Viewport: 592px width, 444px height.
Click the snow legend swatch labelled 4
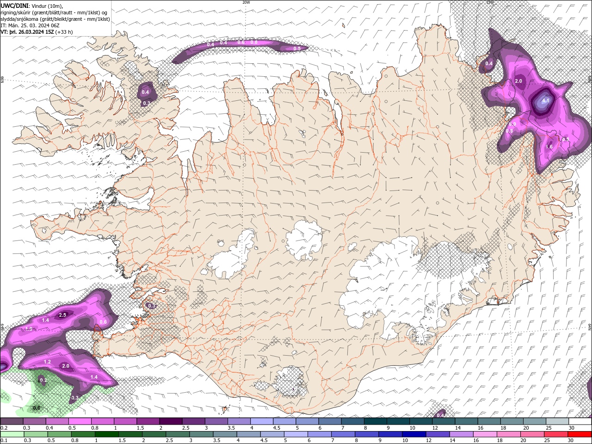261,421
